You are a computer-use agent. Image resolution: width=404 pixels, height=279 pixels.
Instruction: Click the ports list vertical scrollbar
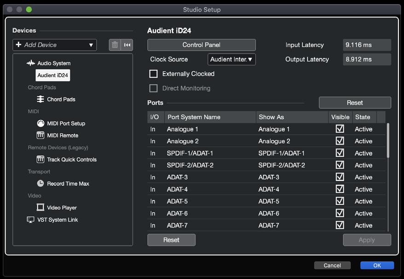(388, 141)
